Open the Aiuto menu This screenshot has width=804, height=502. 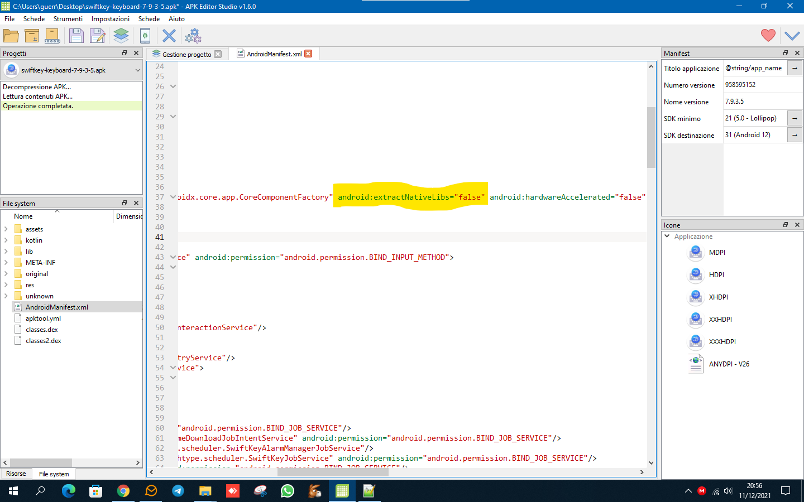pyautogui.click(x=176, y=18)
